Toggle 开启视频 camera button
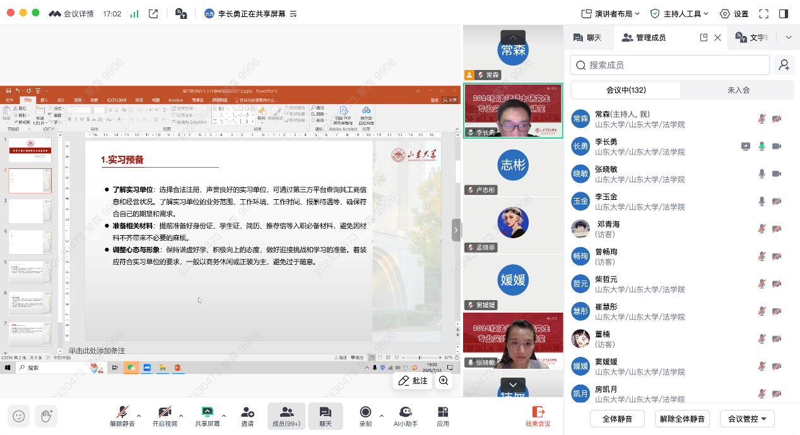The width and height of the screenshot is (800, 435). 165,416
